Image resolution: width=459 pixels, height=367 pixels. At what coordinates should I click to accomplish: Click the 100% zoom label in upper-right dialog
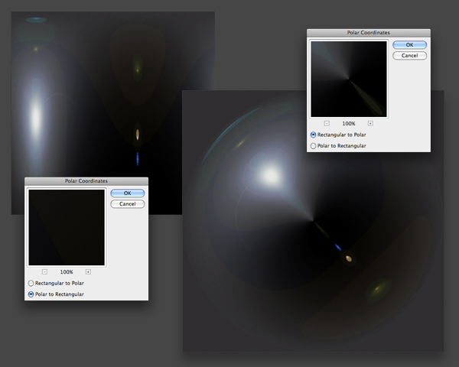(349, 123)
